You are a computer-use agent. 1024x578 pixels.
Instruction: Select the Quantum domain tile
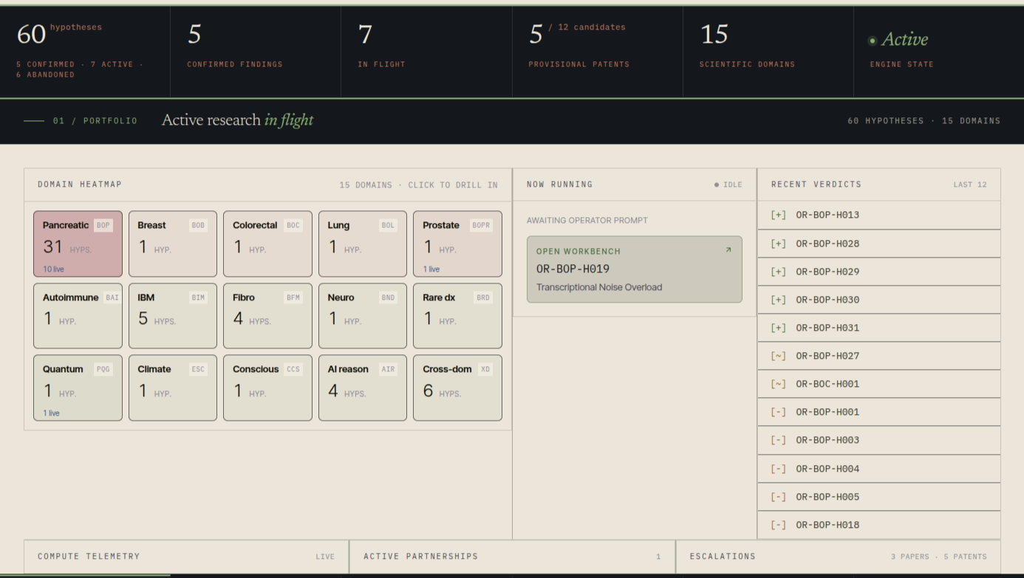coord(78,388)
